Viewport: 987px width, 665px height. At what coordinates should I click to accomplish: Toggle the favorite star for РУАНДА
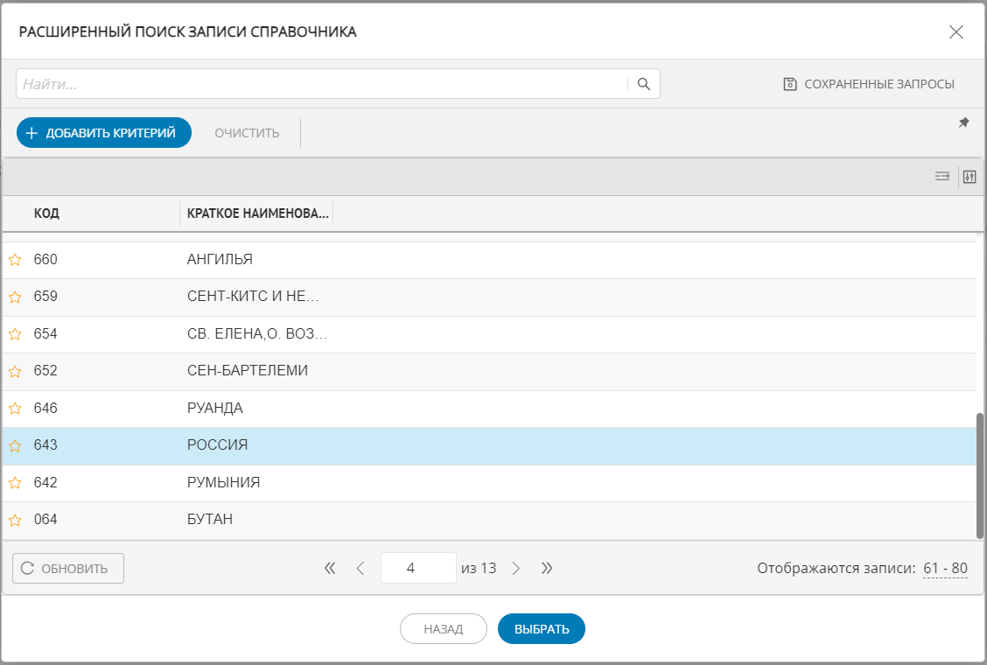click(x=15, y=408)
